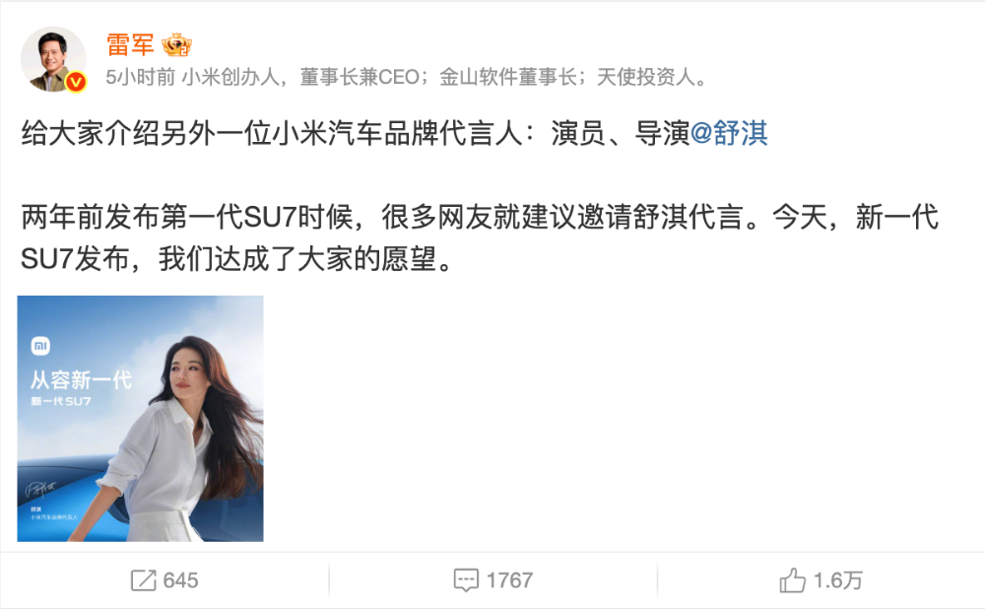
Task: Open the attached SU7 poster image
Action: click(140, 419)
